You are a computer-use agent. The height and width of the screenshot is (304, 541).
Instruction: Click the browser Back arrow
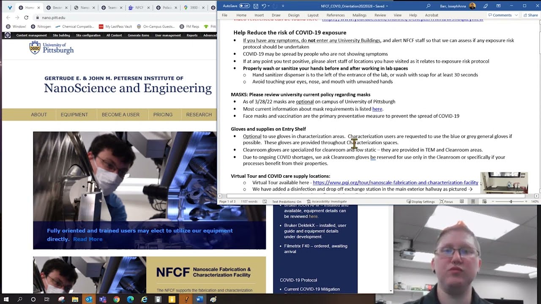[x=8, y=17]
